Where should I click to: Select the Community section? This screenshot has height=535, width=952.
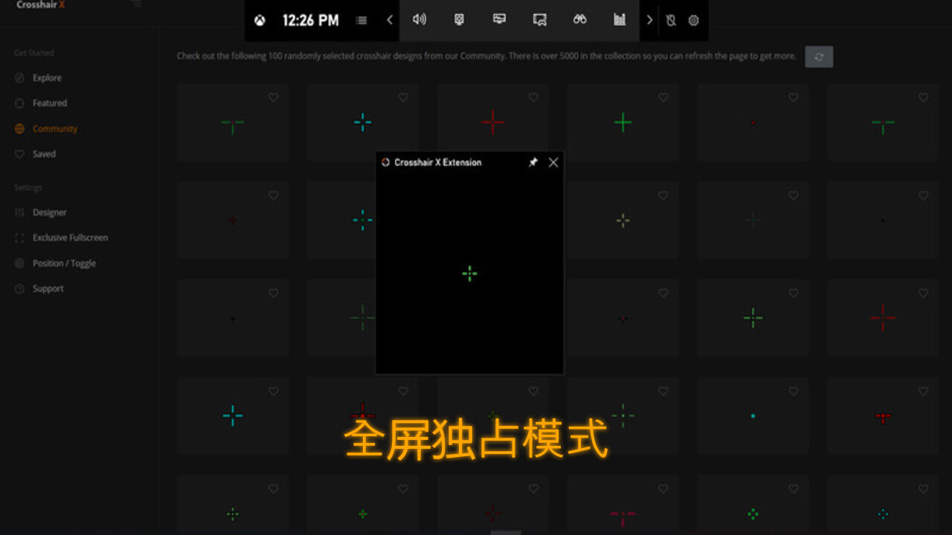55,129
